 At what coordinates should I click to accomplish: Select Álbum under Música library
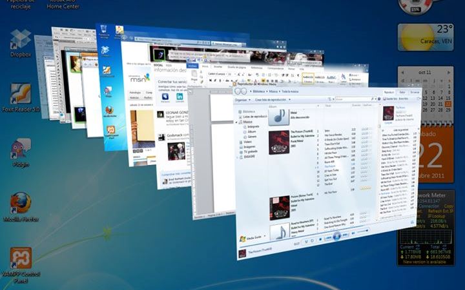click(251, 132)
